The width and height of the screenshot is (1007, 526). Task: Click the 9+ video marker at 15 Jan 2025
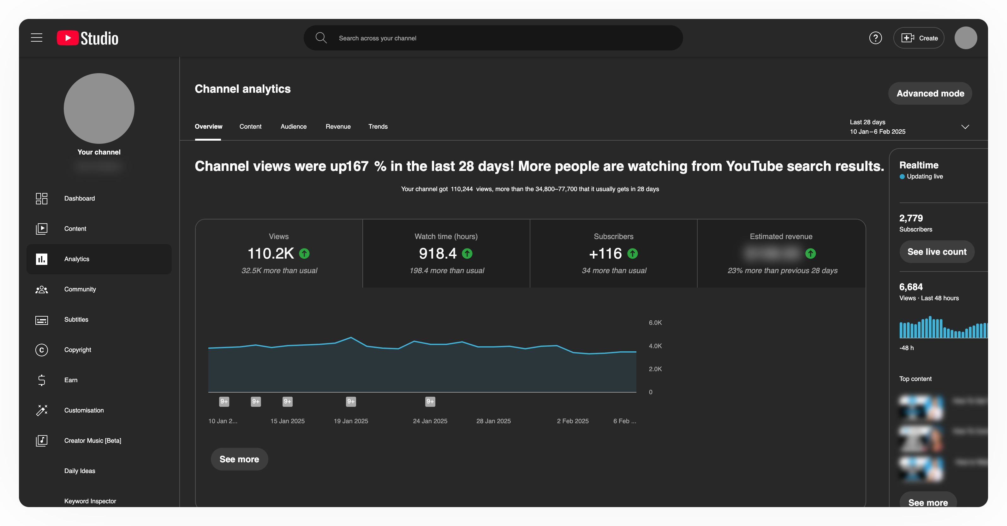287,401
